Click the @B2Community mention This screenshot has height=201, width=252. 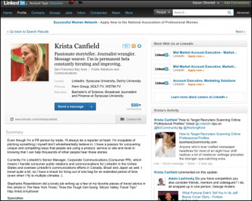point(166,128)
